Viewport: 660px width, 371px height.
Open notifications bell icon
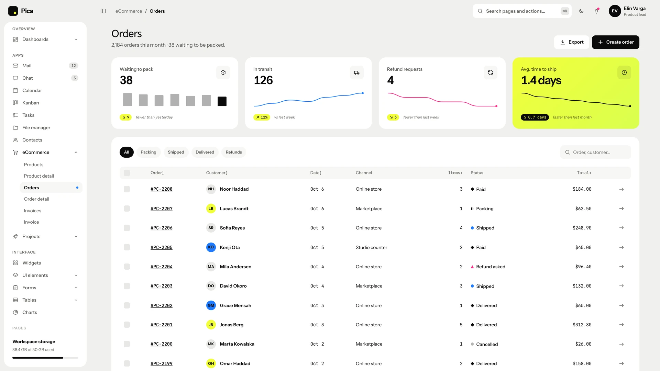tap(596, 11)
